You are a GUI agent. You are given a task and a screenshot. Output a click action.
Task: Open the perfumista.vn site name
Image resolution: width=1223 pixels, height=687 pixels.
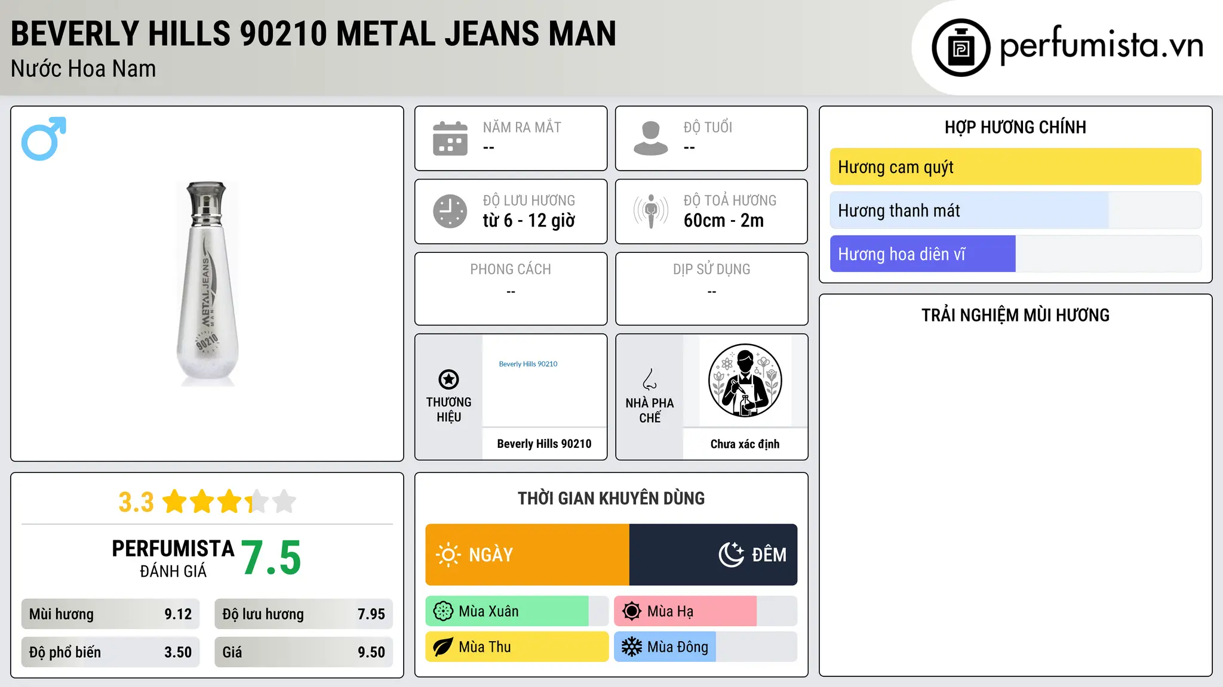click(x=1102, y=46)
